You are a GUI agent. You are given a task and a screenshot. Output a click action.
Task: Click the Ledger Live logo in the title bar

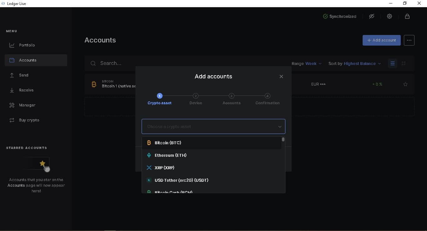(x=3, y=3)
